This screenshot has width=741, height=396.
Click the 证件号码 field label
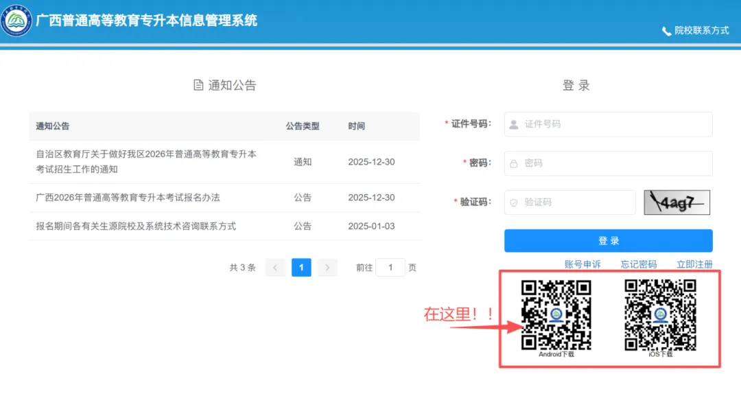[471, 124]
